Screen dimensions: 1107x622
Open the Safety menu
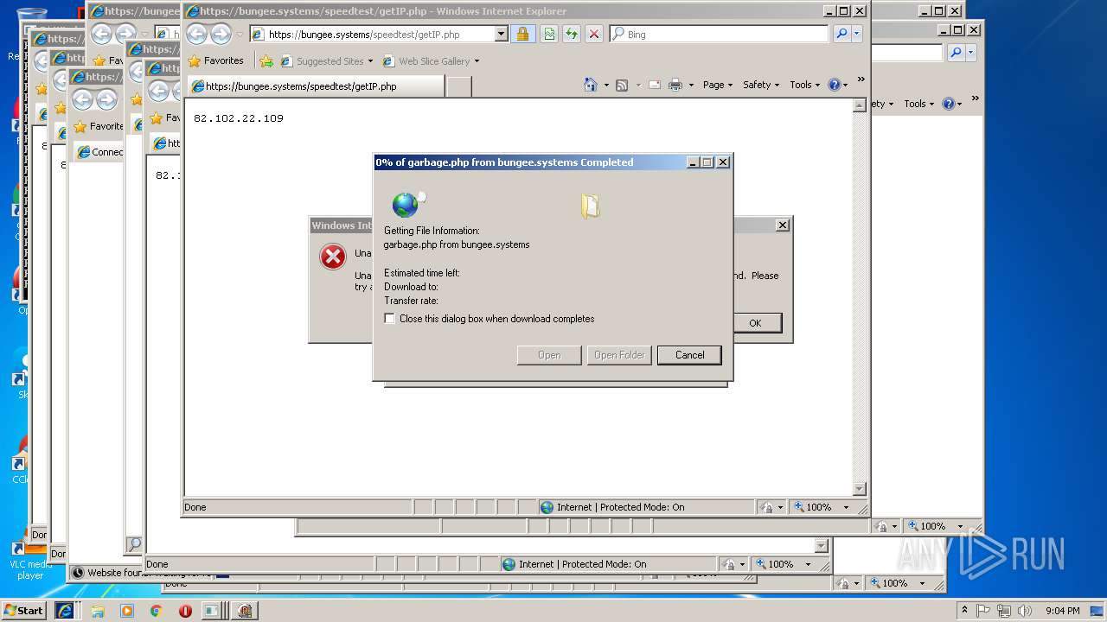(x=761, y=85)
